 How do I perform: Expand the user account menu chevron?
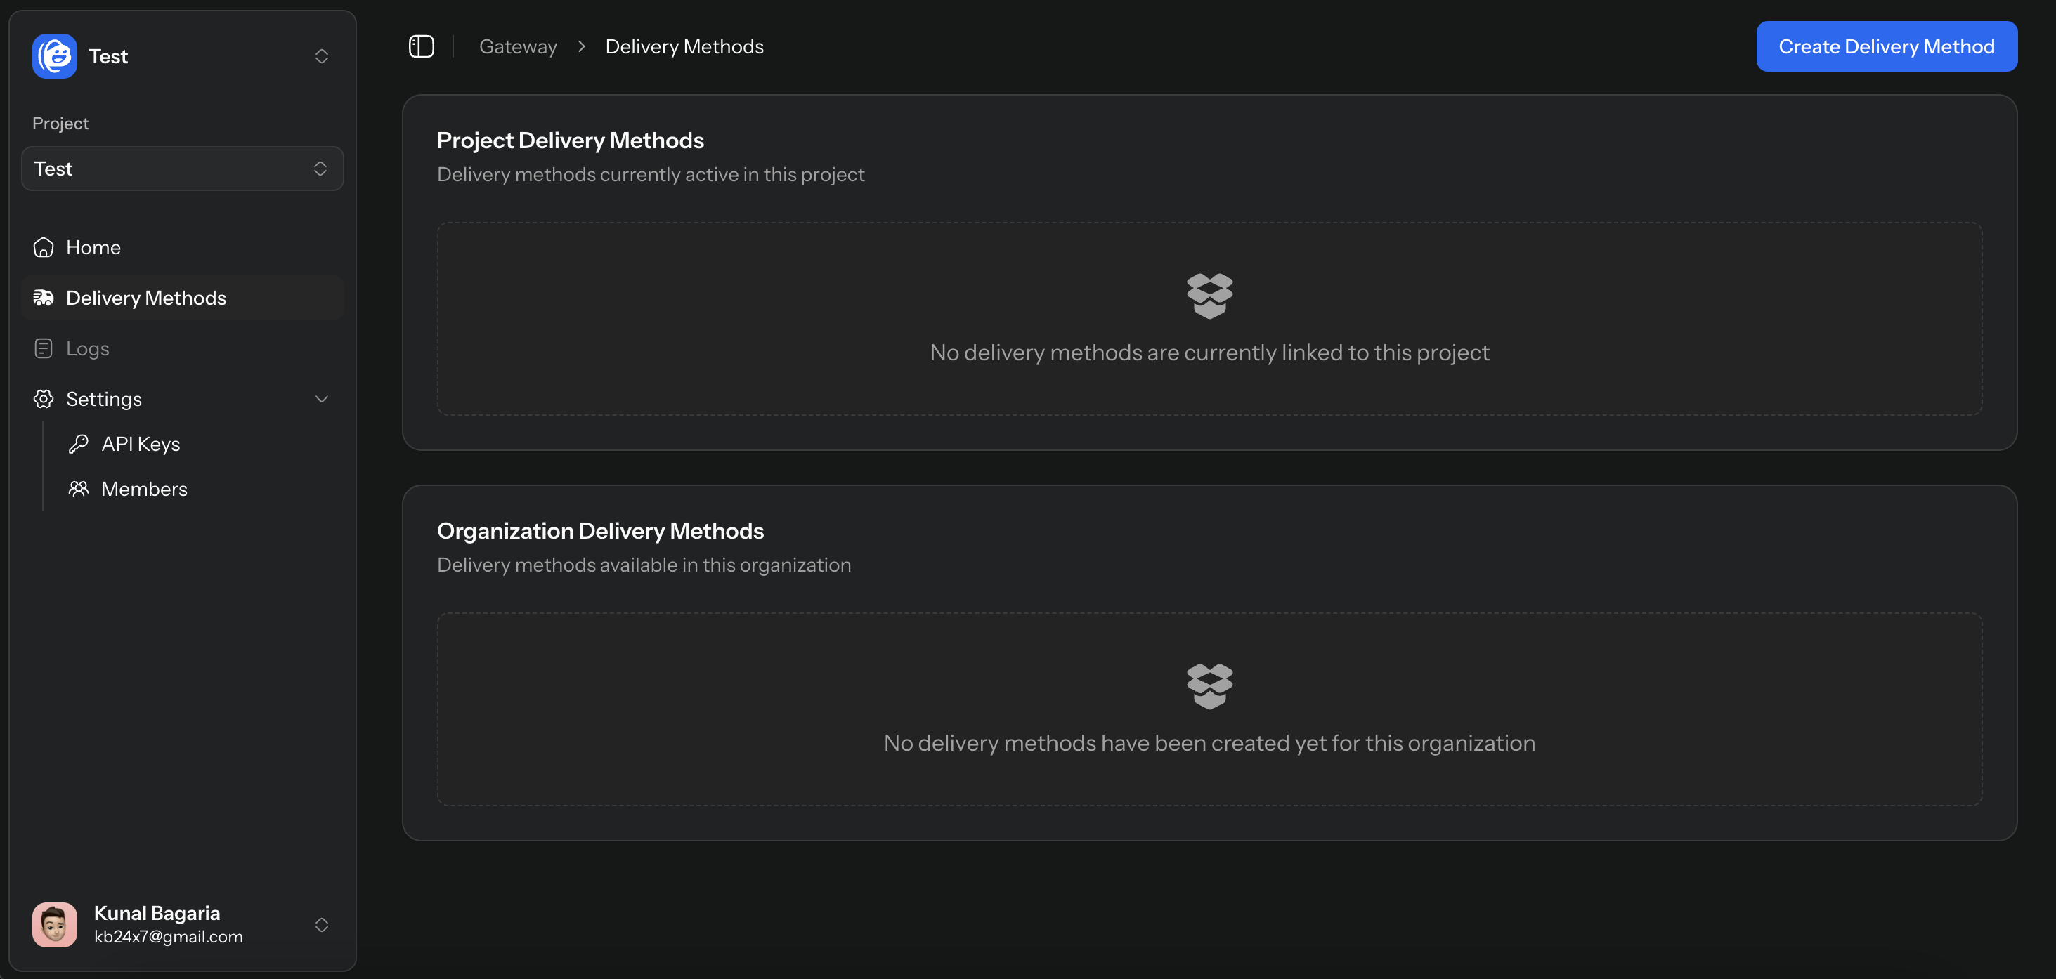point(321,924)
